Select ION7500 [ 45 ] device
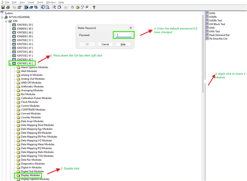 coord(25,44)
